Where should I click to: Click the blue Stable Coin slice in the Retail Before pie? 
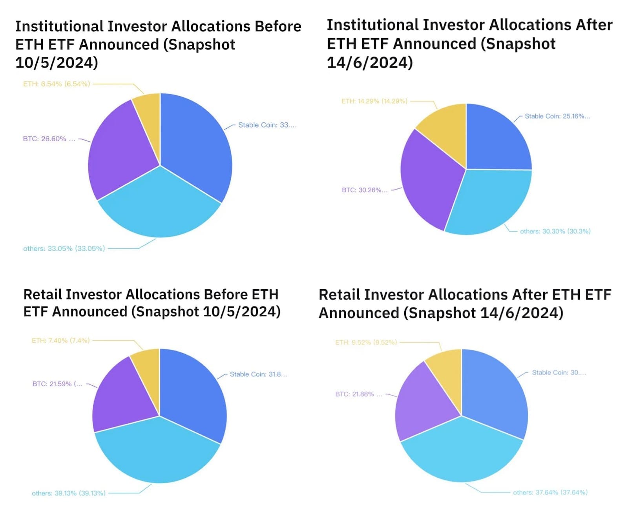pos(192,392)
